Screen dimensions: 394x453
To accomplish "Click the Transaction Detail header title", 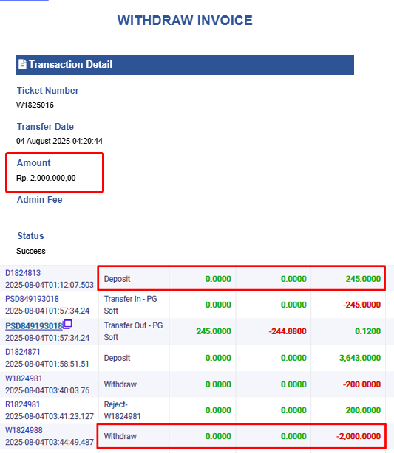I will coord(71,64).
